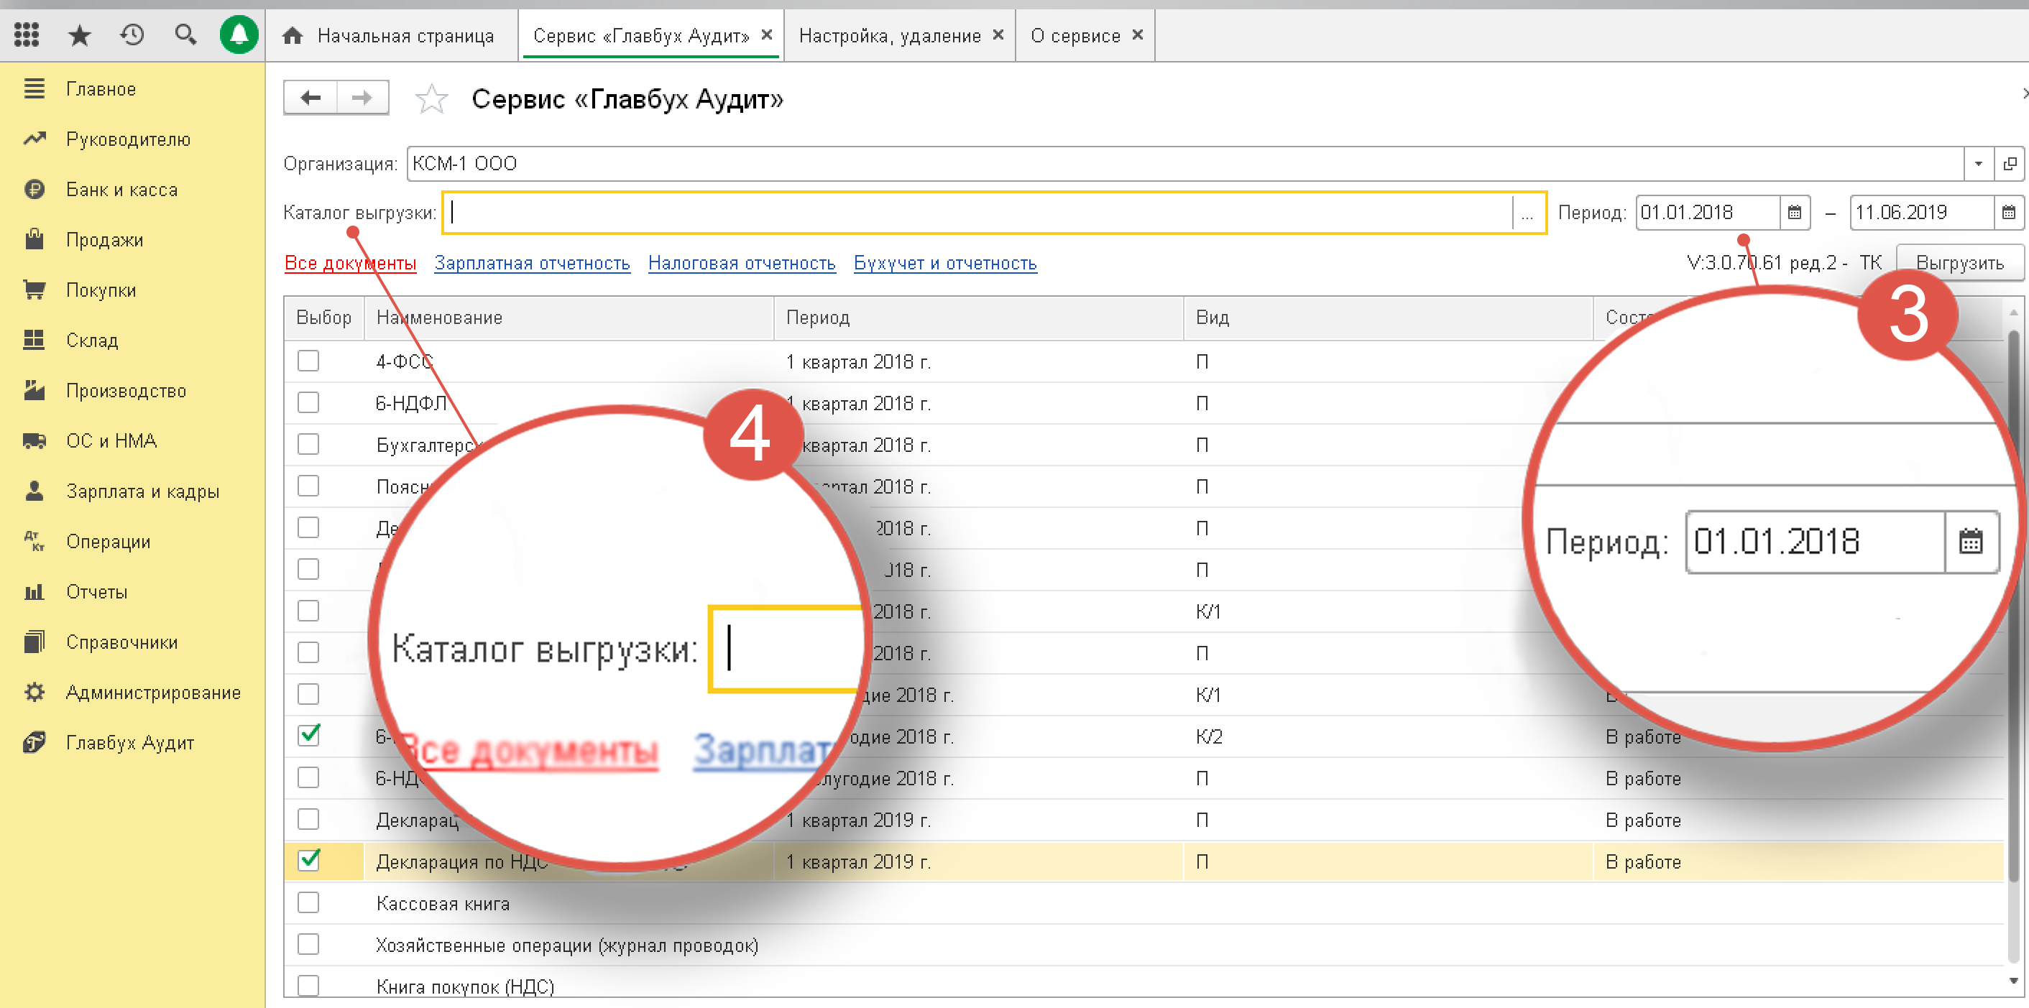Filter by Налоговая отчетность link
The height and width of the screenshot is (1008, 2029).
(x=741, y=263)
